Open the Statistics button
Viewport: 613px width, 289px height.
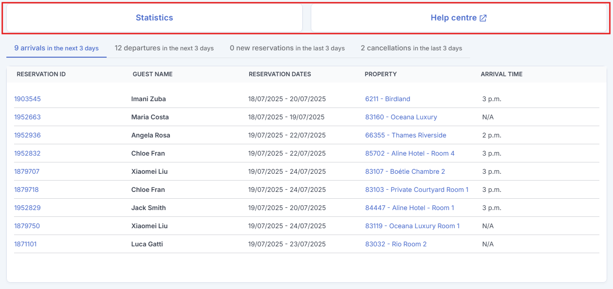[154, 18]
